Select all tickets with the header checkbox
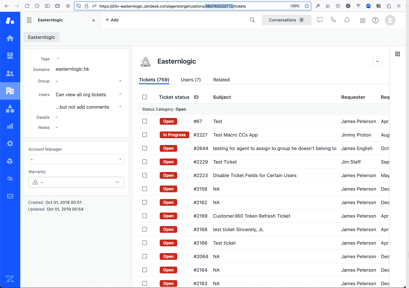Viewport: 409px width, 288px height. point(145,97)
